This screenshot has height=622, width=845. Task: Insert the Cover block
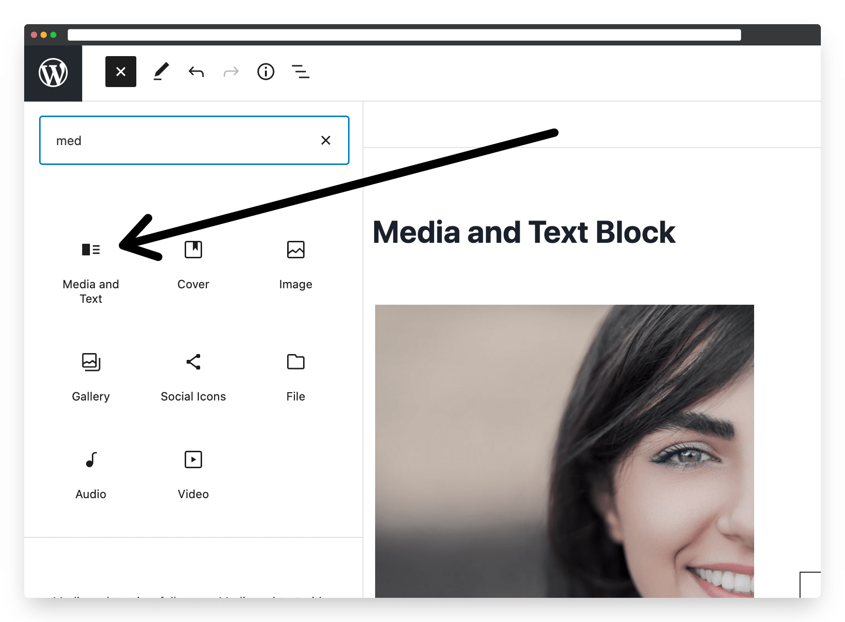[193, 265]
